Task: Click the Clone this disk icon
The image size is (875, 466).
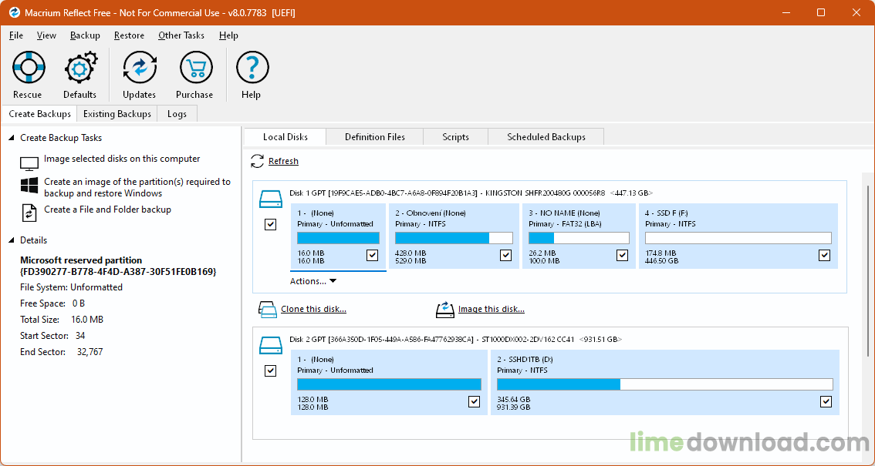Action: coord(268,310)
